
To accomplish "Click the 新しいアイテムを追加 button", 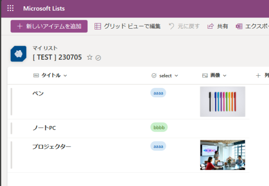I will tap(49, 26).
